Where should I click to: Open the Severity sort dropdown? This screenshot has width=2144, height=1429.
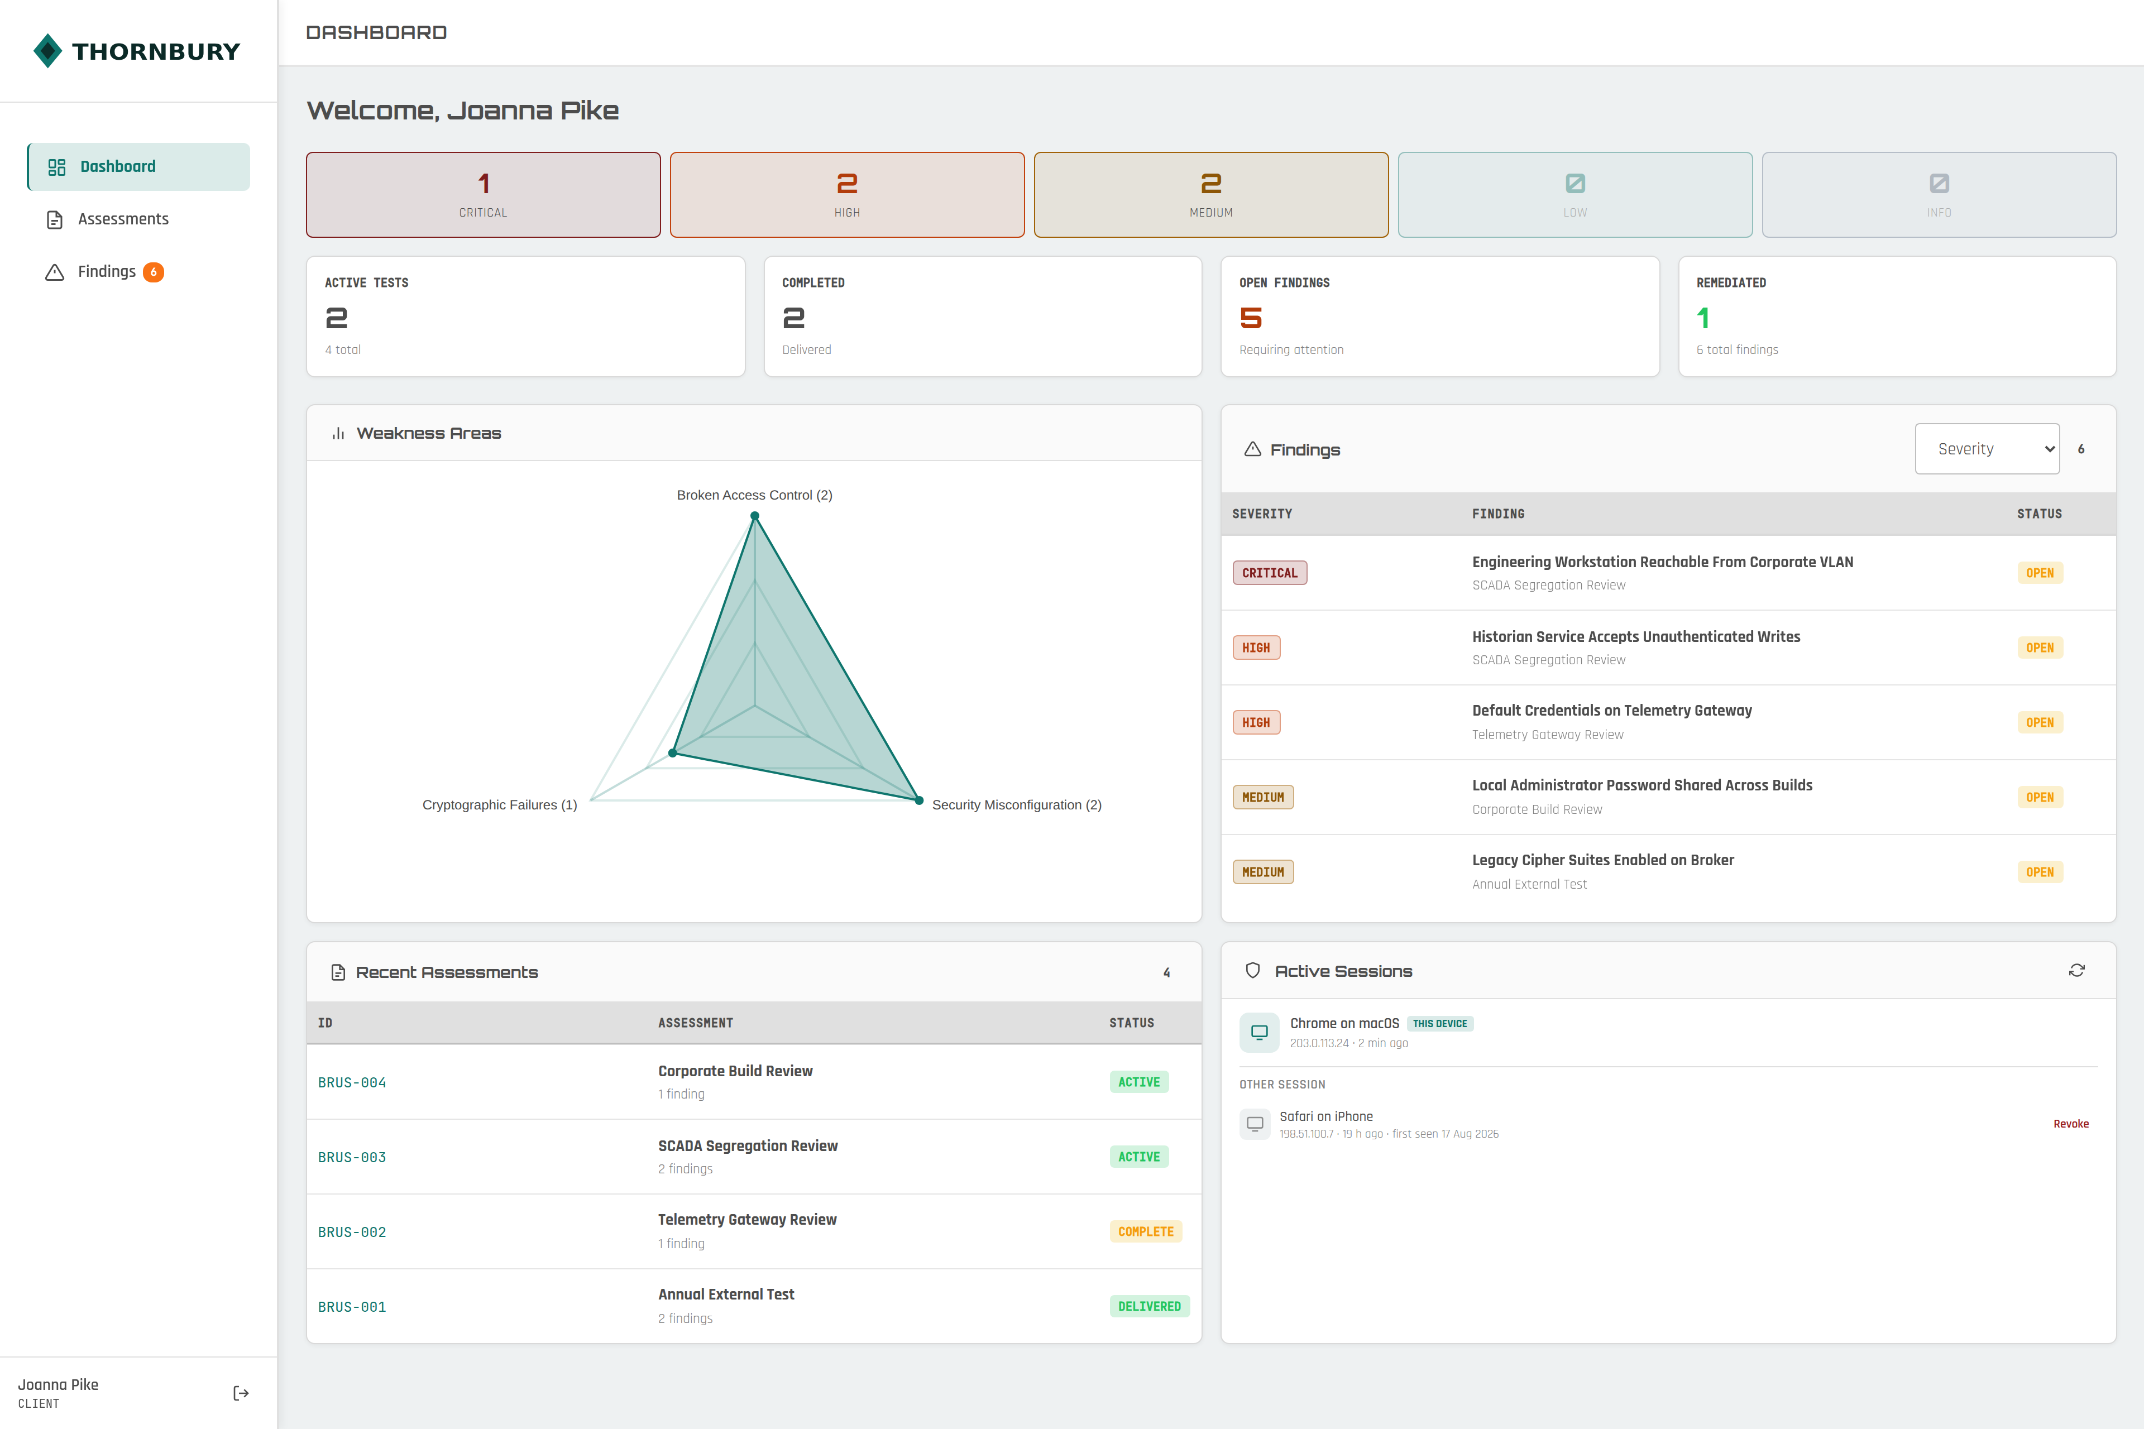tap(1987, 448)
